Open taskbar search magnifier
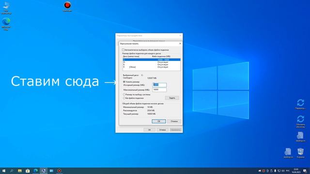Screen dimensions: 310x174 point(12,171)
